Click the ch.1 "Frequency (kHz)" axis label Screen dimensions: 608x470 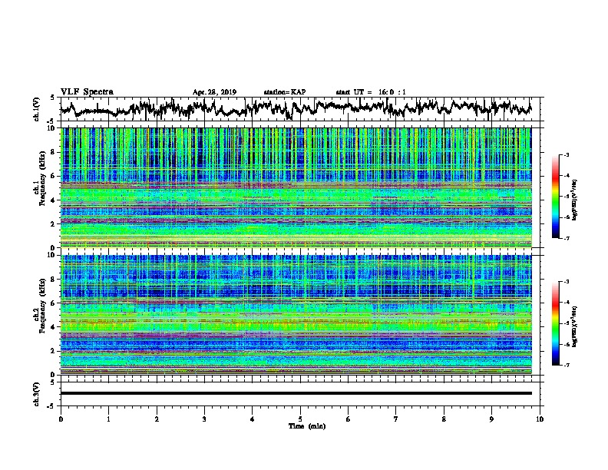[42, 179]
